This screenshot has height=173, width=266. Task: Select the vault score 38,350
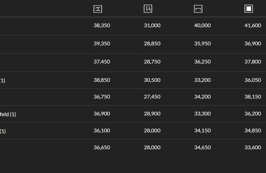pos(102,26)
